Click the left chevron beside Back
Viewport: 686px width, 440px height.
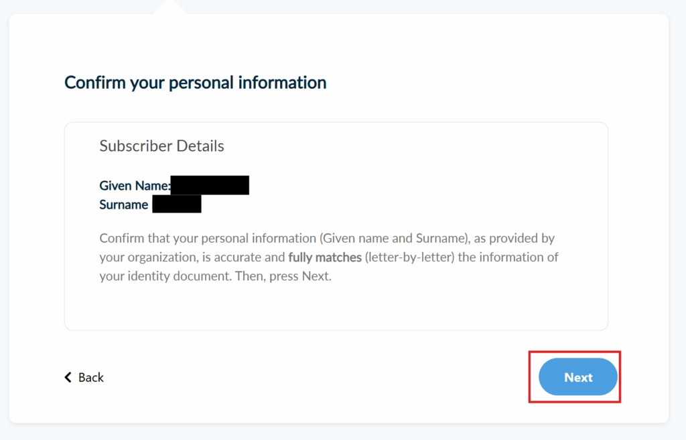pos(68,377)
